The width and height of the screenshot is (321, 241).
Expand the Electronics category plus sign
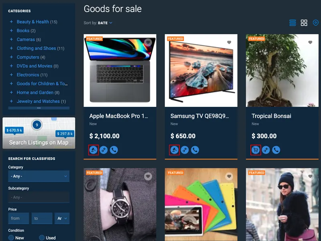click(x=12, y=75)
